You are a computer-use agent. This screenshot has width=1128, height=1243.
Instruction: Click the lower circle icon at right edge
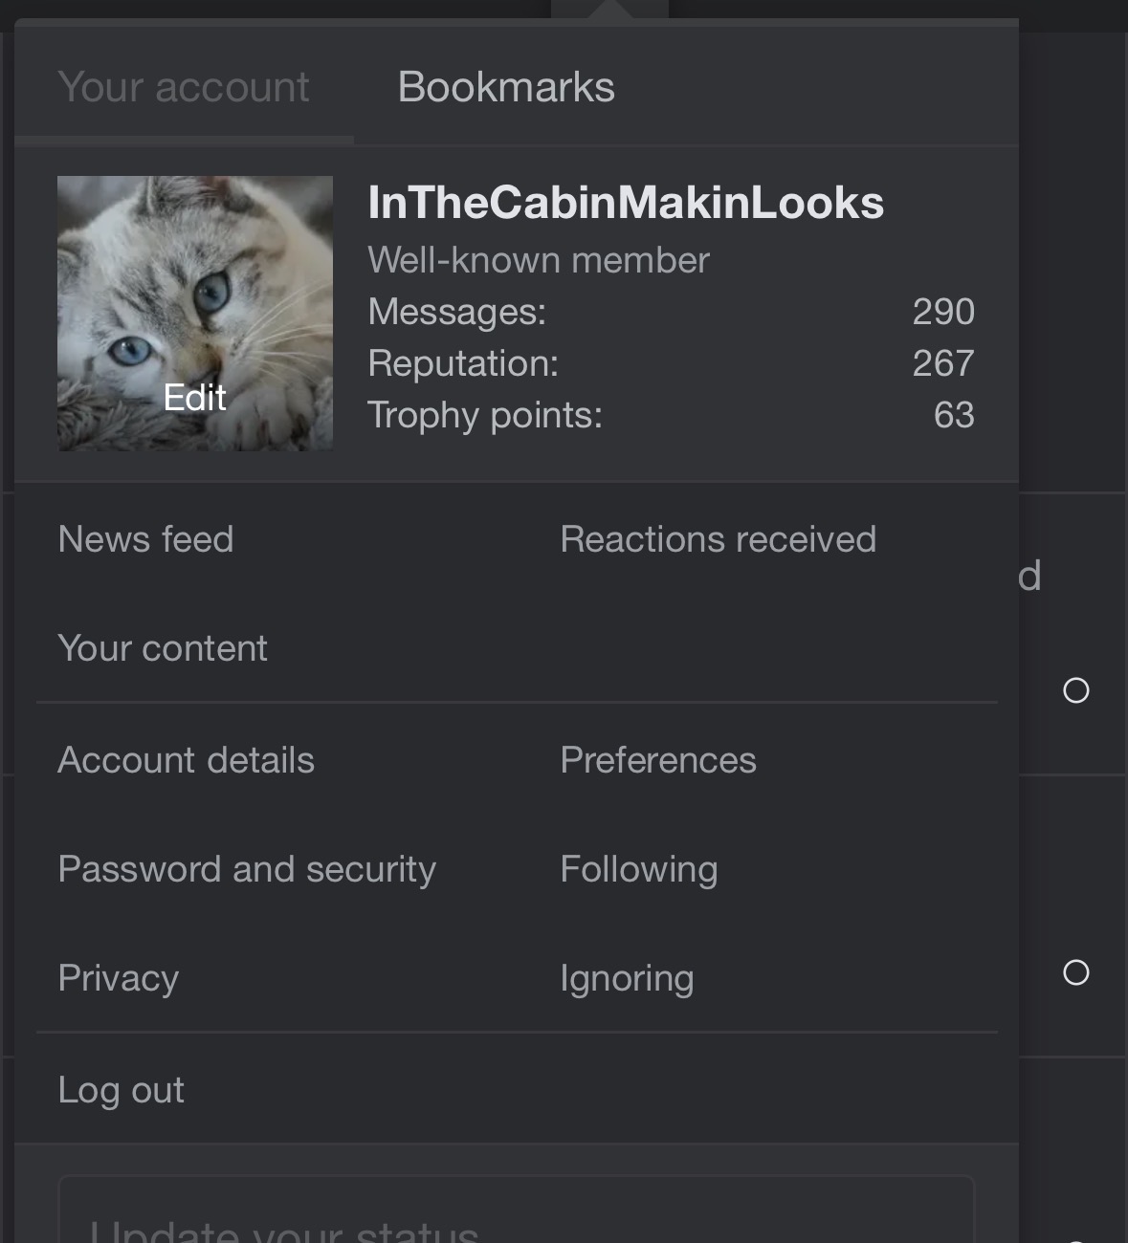point(1076,972)
